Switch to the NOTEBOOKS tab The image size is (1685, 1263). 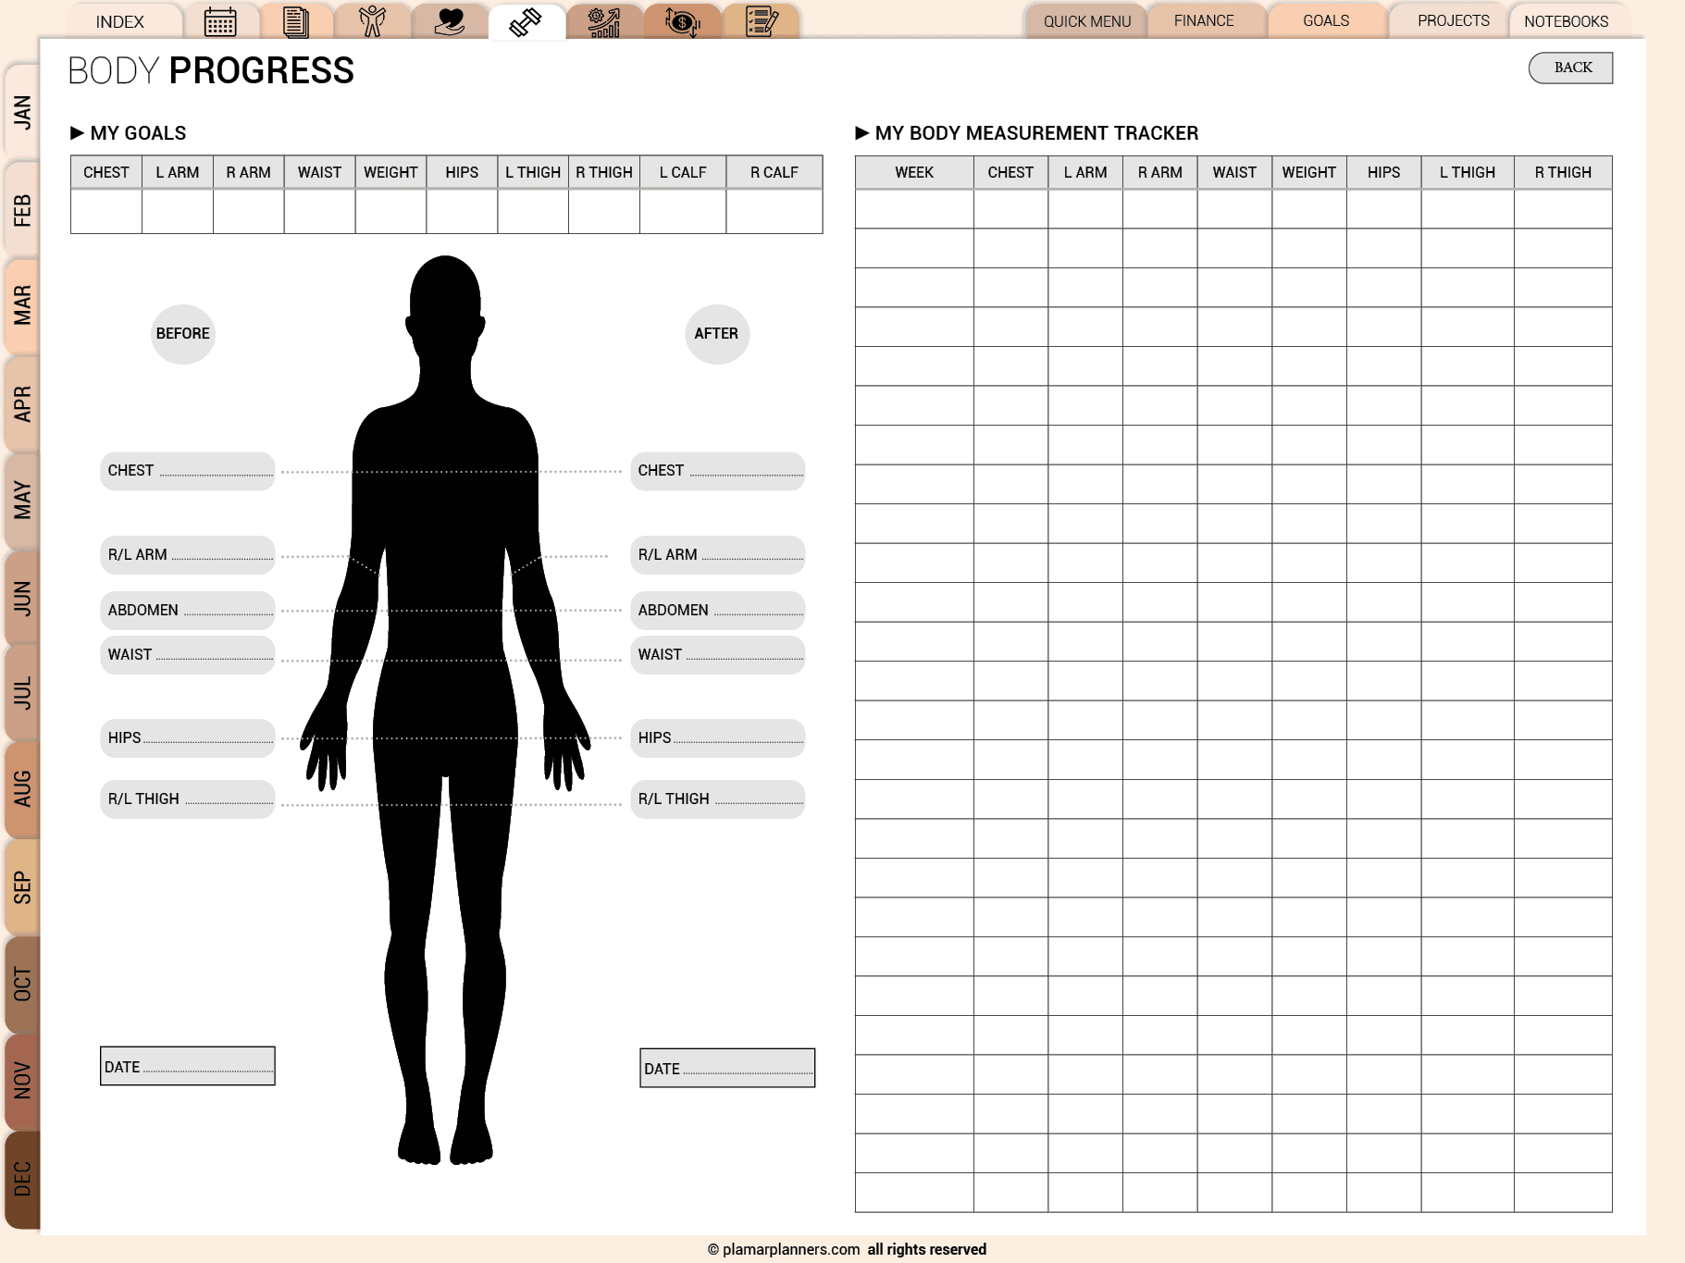[x=1566, y=21]
